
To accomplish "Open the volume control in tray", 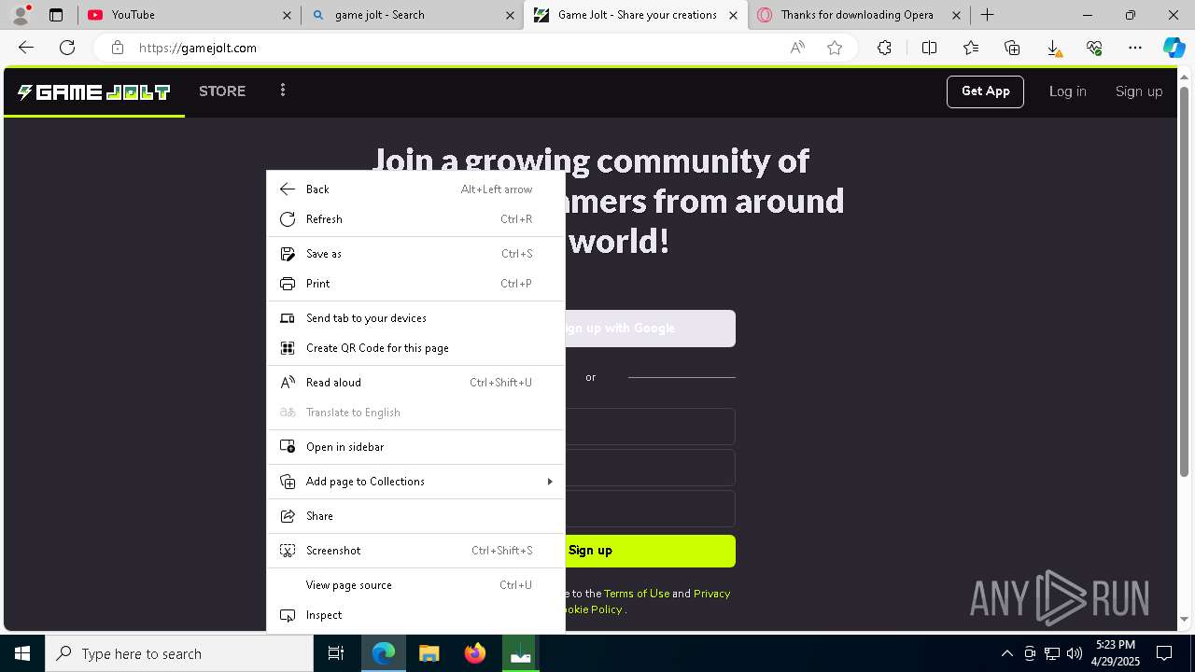I will pos(1074,653).
